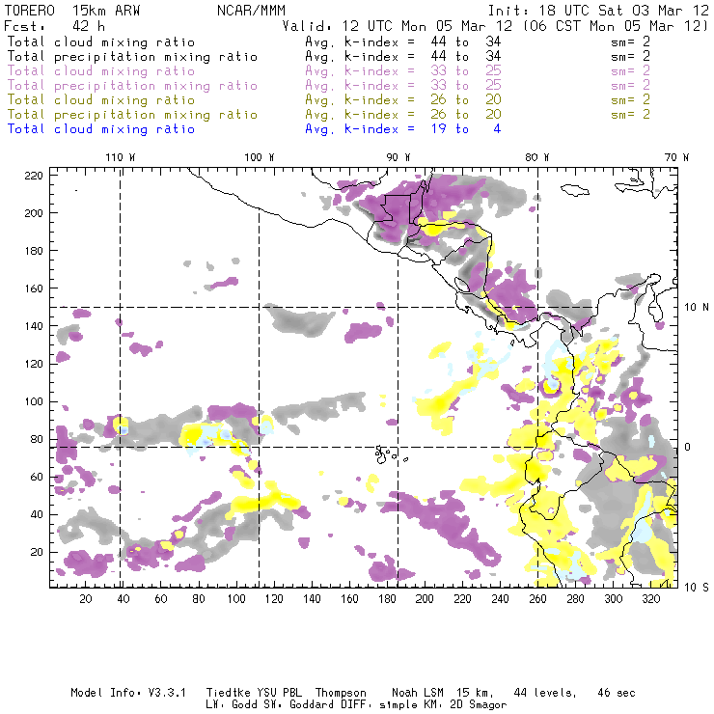Click the 'DIFF: simple' label
The image size is (714, 714).
(381, 705)
